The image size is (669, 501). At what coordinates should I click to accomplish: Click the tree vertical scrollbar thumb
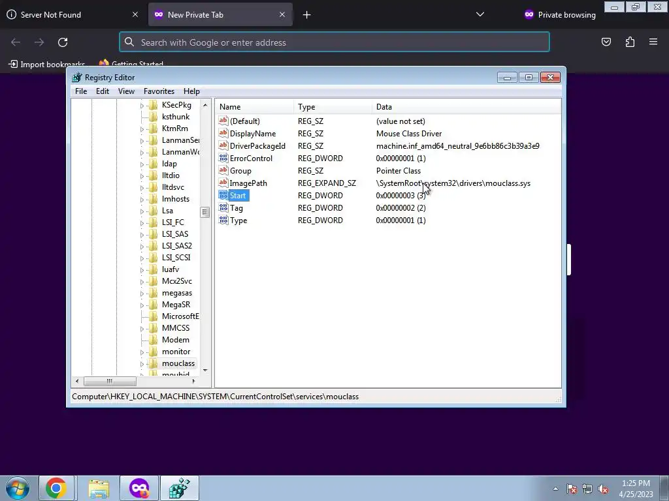coord(204,212)
